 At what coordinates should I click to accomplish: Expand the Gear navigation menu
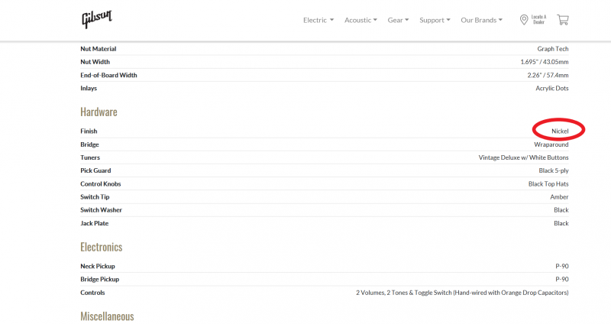point(398,20)
